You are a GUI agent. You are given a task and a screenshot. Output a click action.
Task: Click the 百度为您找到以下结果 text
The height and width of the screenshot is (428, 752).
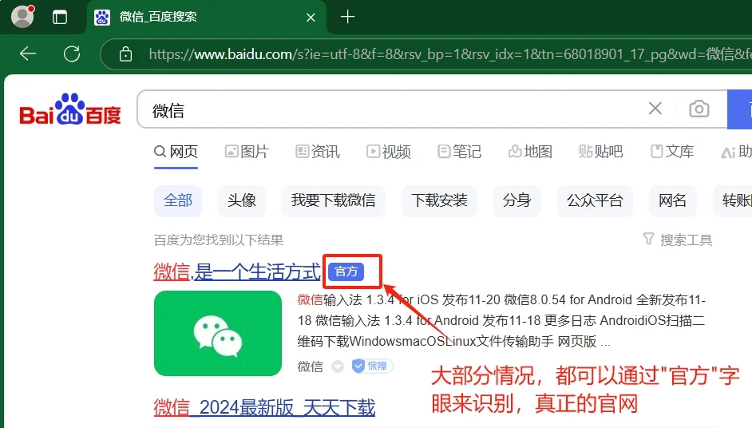219,240
